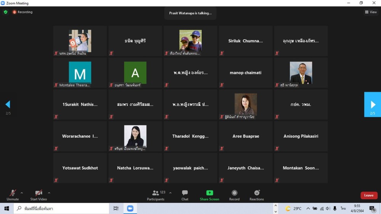Image resolution: width=381 pixels, height=214 pixels.
Task: Open Windows Task View in the taskbar
Action: (116, 208)
